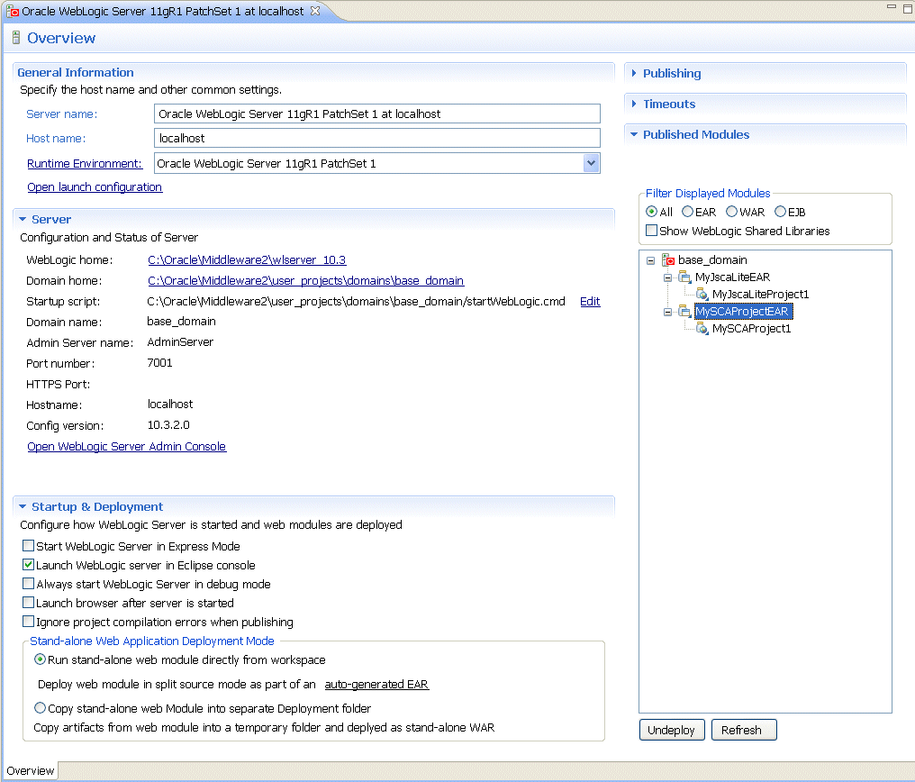The width and height of the screenshot is (915, 782).
Task: Close the Oracle WebLogic Server editor tab
Action: [x=315, y=11]
